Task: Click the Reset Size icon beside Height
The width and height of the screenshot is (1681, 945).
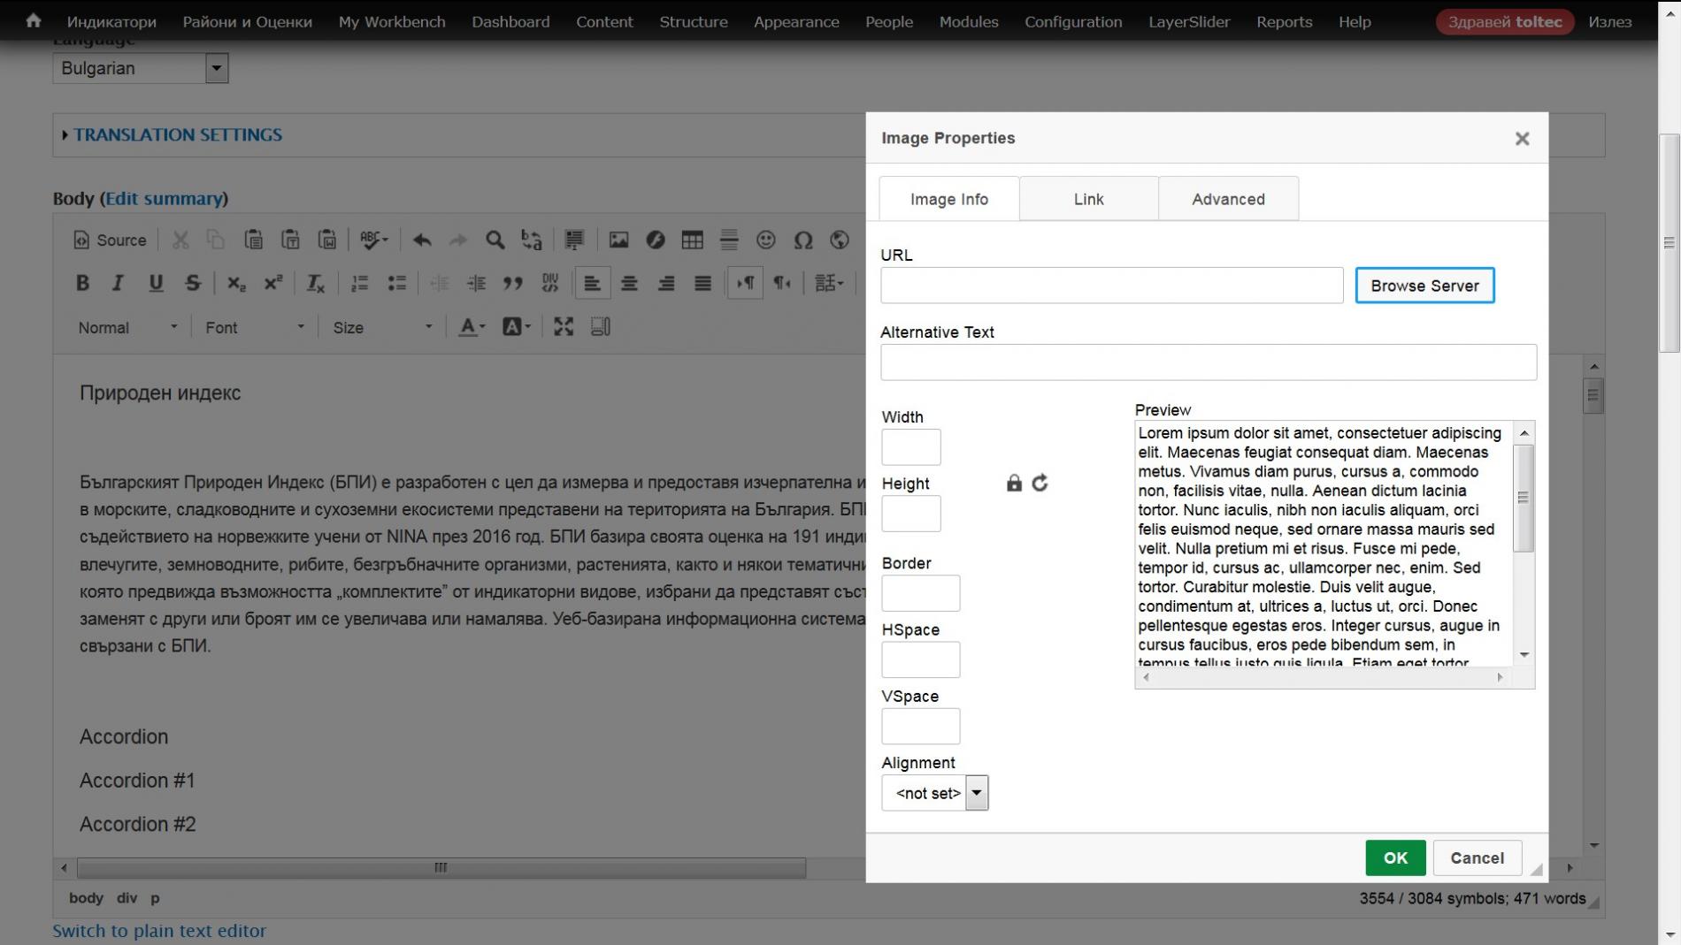Action: pyautogui.click(x=1040, y=483)
